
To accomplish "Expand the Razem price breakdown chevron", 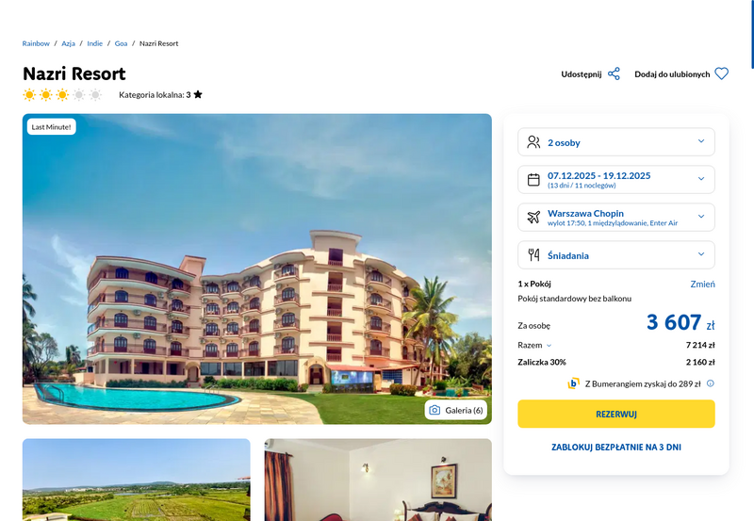I will point(549,346).
